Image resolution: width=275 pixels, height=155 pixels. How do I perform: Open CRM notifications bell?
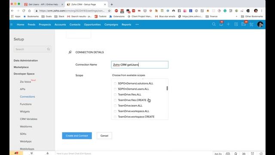point(221,24)
